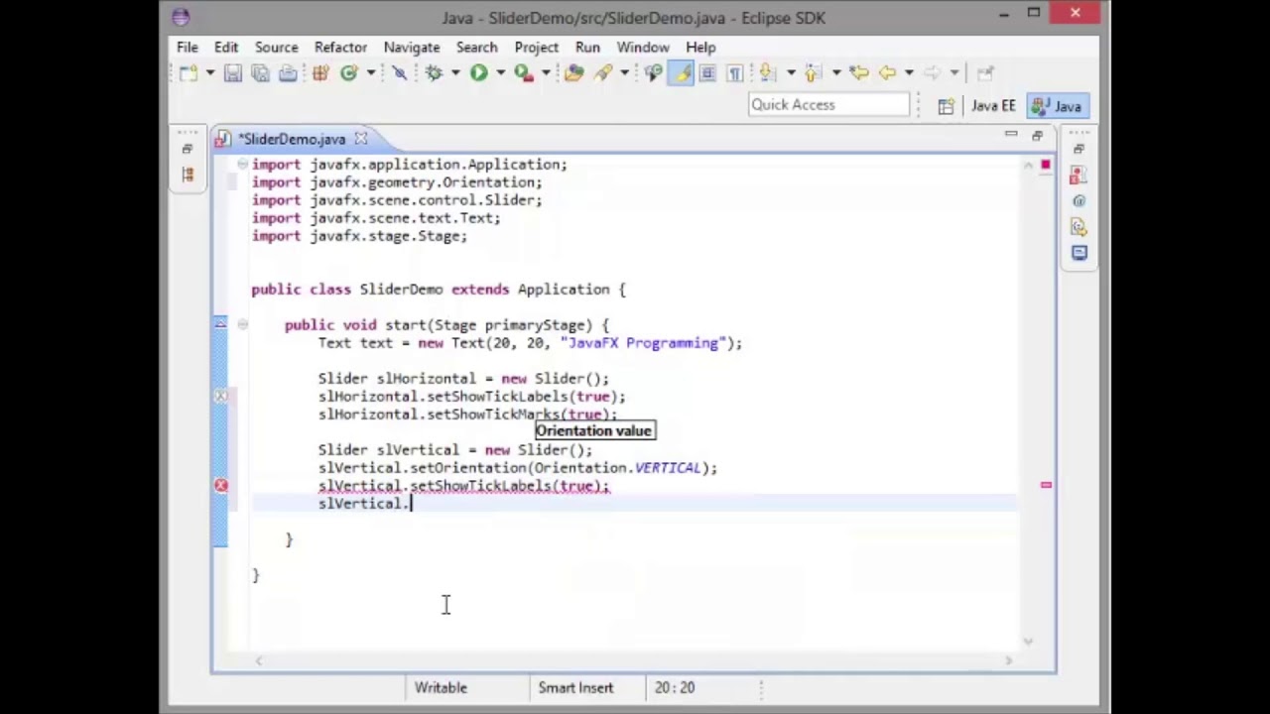Open the Console view icon

tap(1079, 253)
